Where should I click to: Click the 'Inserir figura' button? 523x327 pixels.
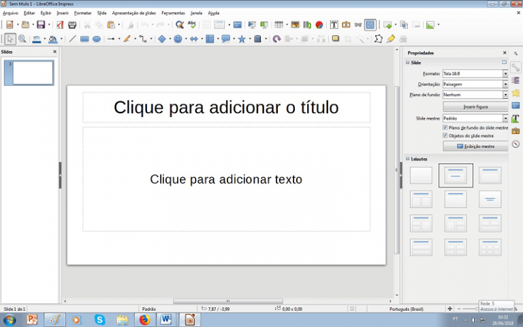[475, 107]
